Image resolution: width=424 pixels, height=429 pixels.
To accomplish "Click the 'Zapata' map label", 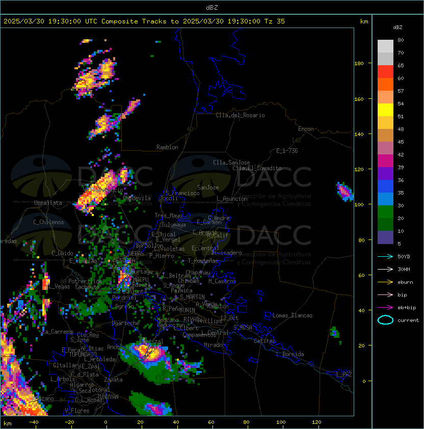I will tap(113, 380).
